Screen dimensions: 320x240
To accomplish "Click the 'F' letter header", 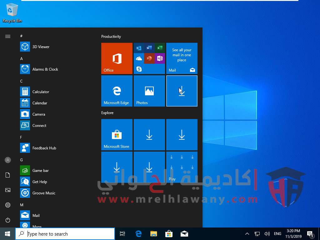I will 21,137.
